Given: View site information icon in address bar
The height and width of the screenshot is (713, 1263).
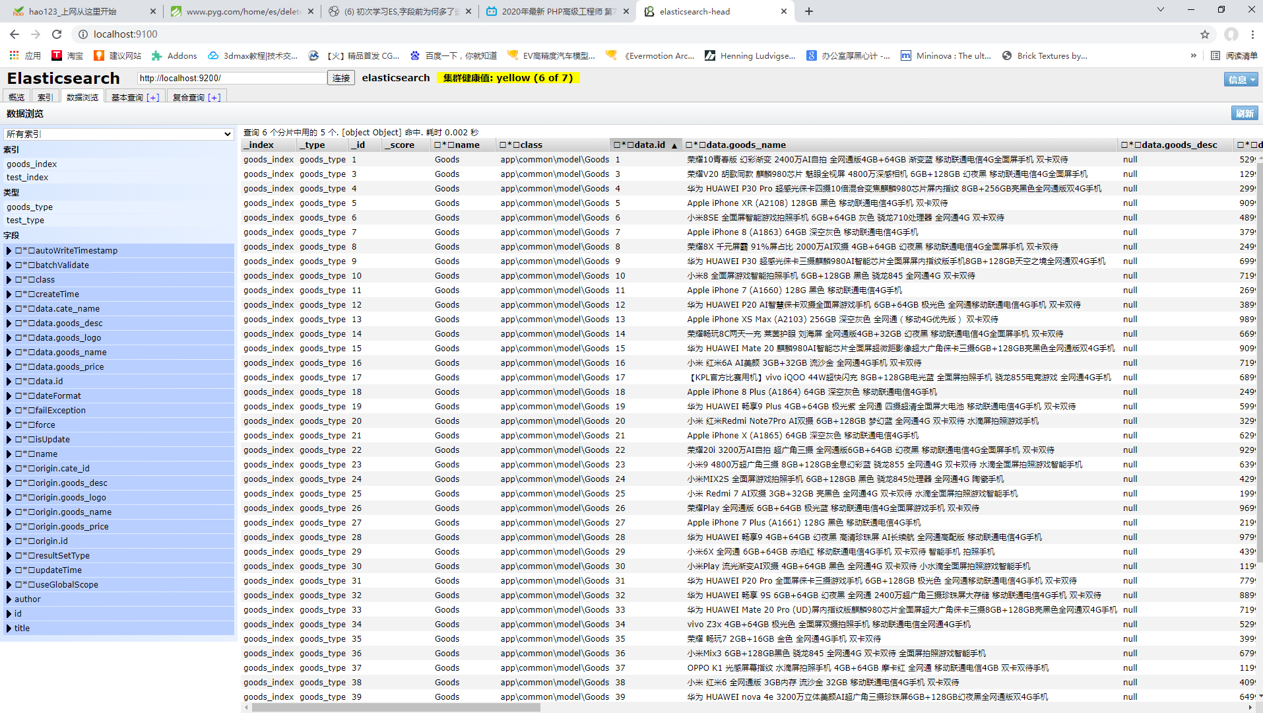Looking at the screenshot, I should pos(83,34).
